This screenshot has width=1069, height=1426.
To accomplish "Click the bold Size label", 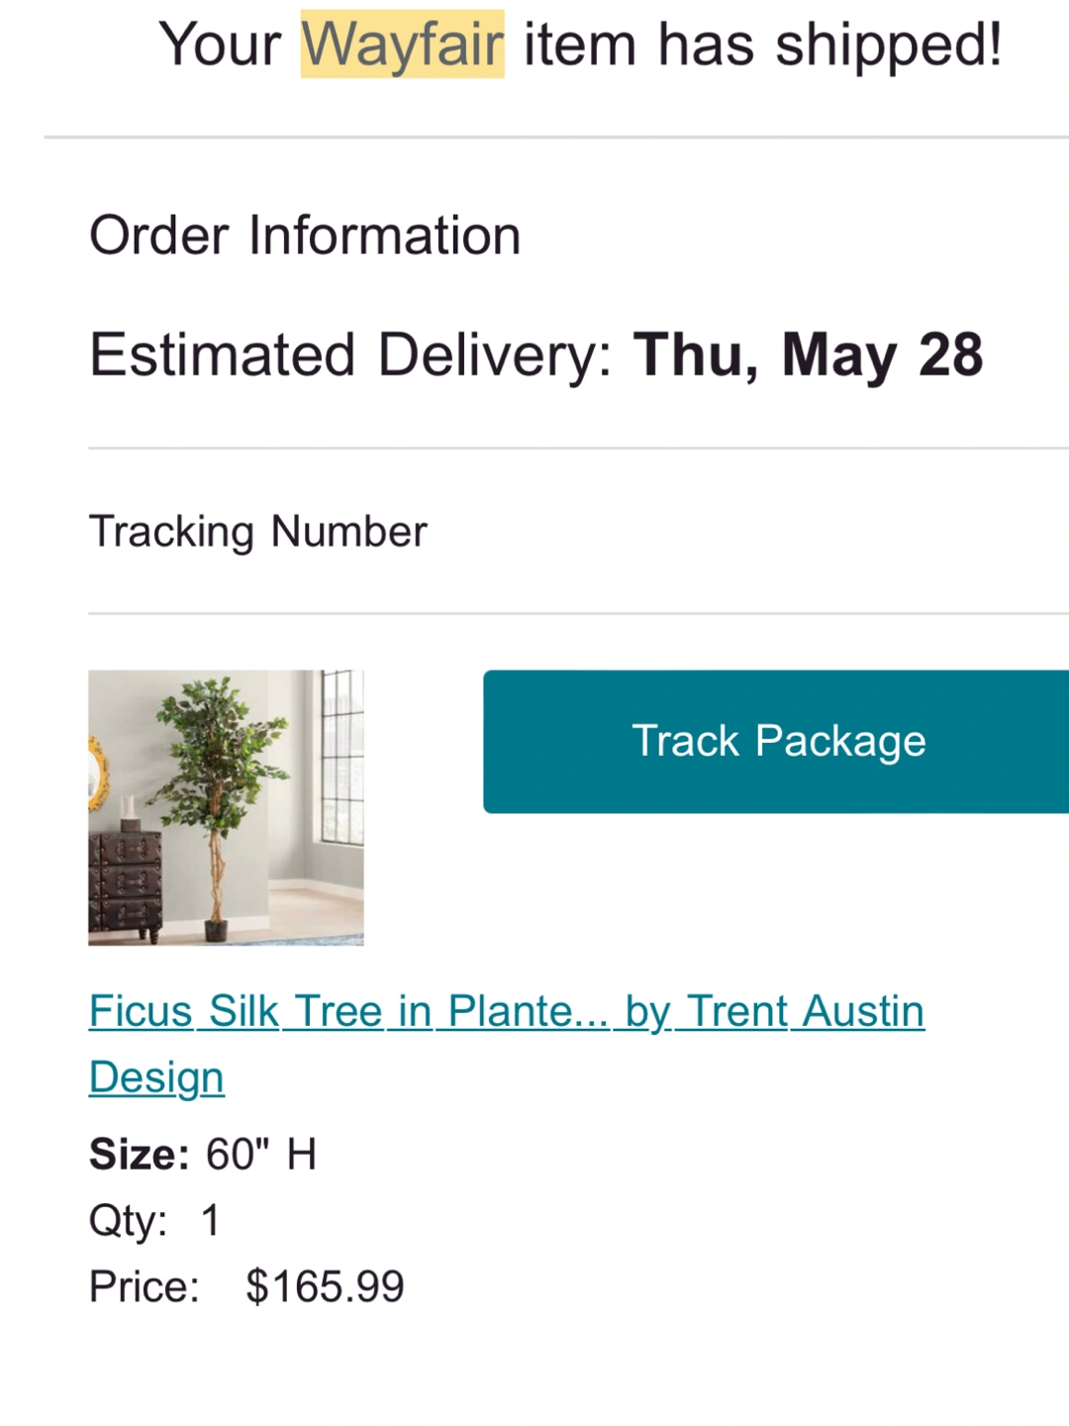I will pyautogui.click(x=140, y=1155).
